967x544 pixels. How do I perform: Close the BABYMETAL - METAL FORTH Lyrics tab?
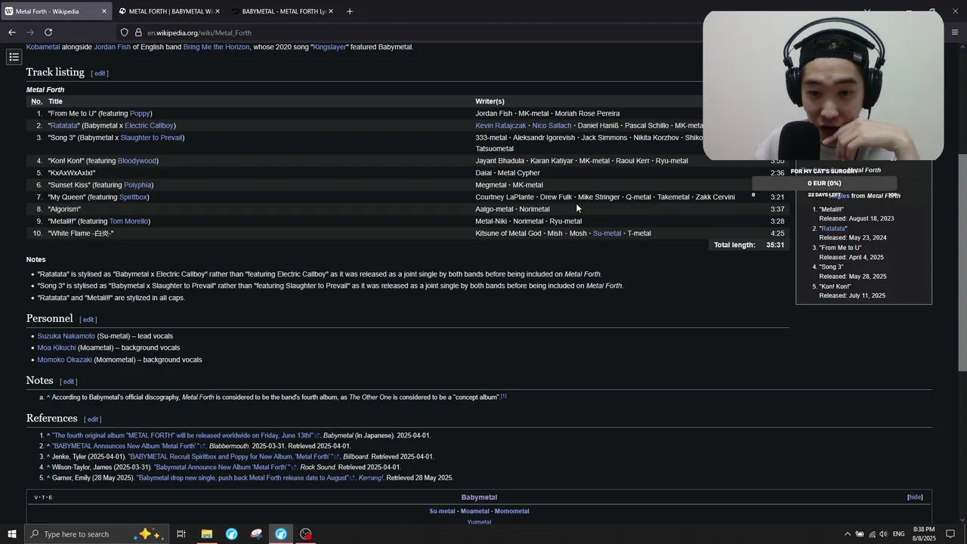pyautogui.click(x=330, y=11)
